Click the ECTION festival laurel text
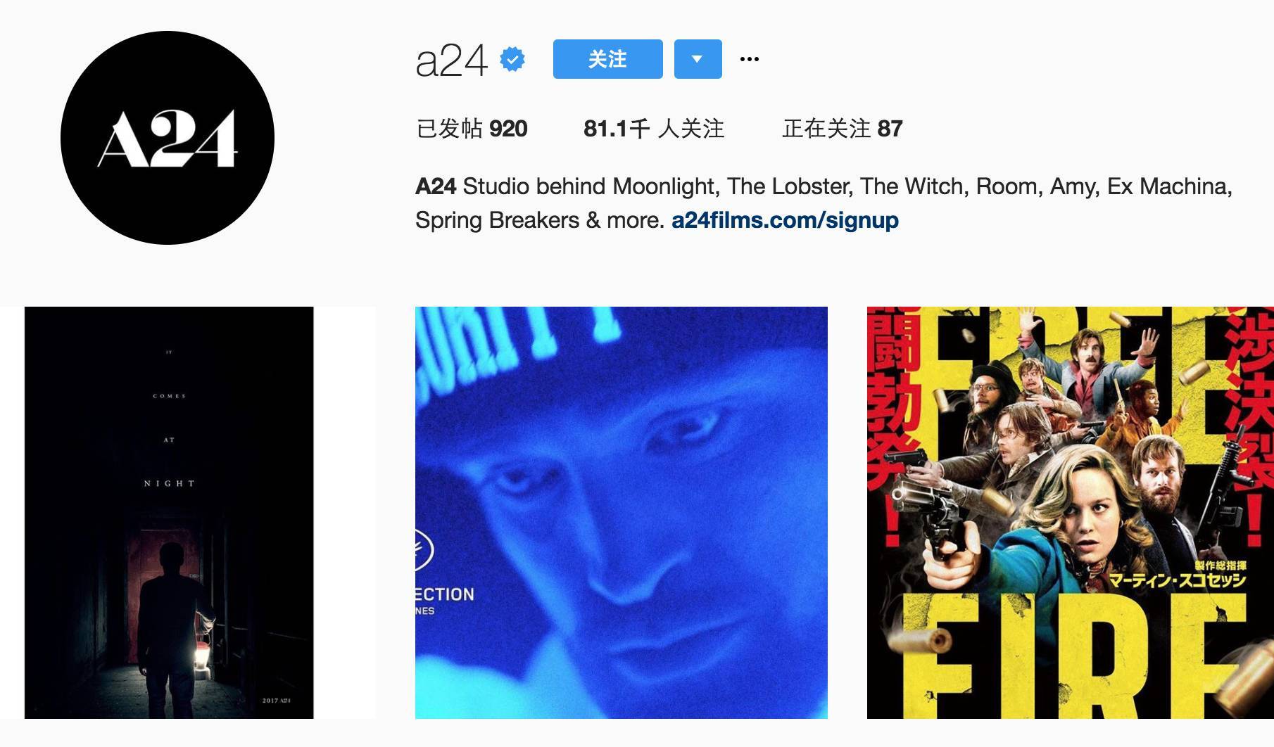This screenshot has width=1274, height=747. [445, 594]
